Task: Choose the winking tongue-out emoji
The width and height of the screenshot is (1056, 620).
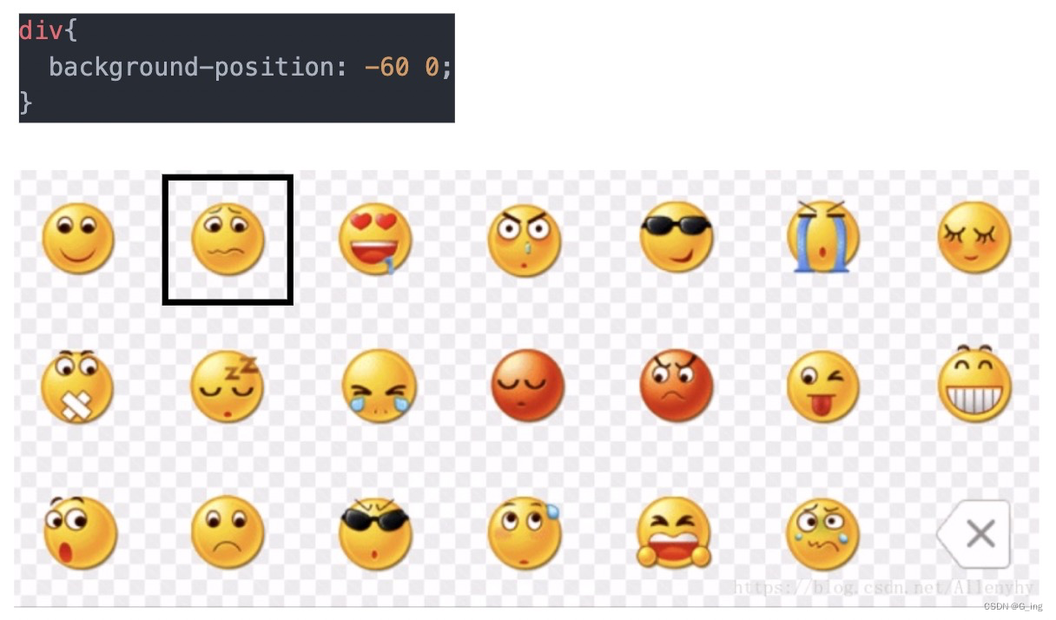Action: [x=823, y=386]
